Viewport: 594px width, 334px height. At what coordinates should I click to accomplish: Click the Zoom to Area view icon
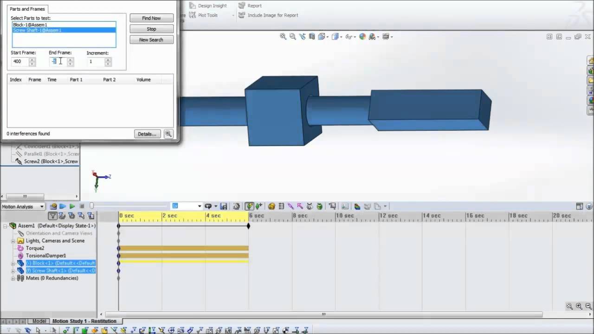[292, 37]
